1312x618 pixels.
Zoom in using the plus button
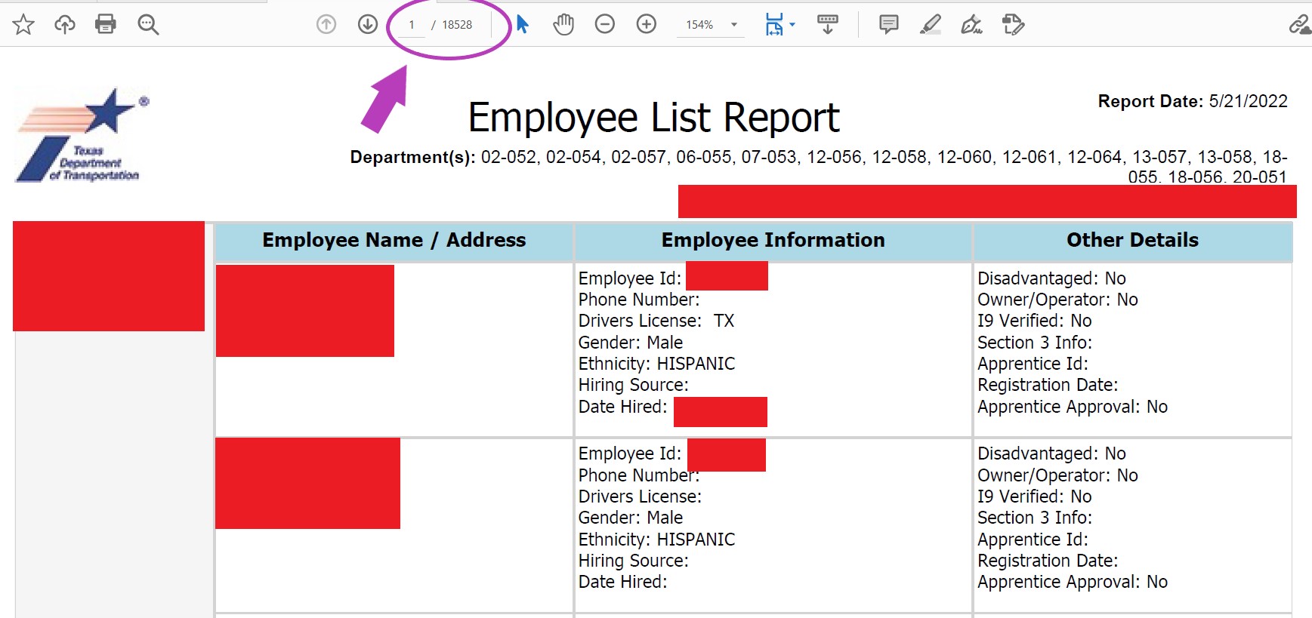coord(647,25)
